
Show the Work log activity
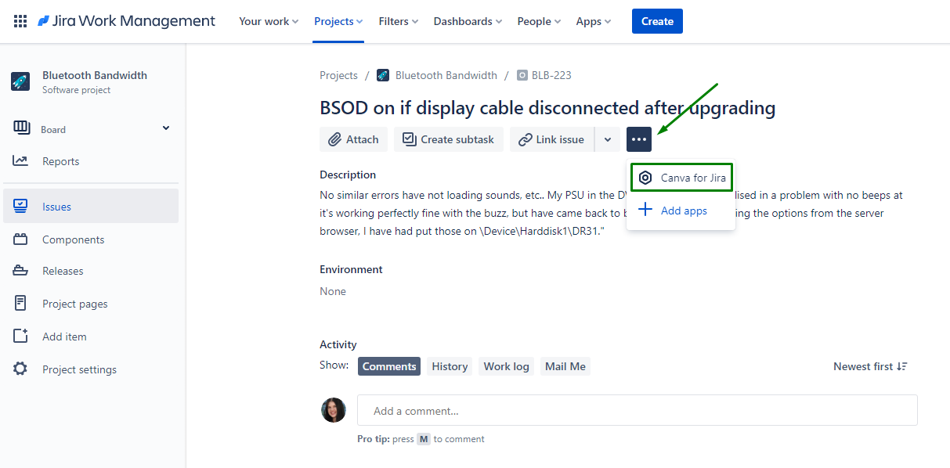[506, 365]
